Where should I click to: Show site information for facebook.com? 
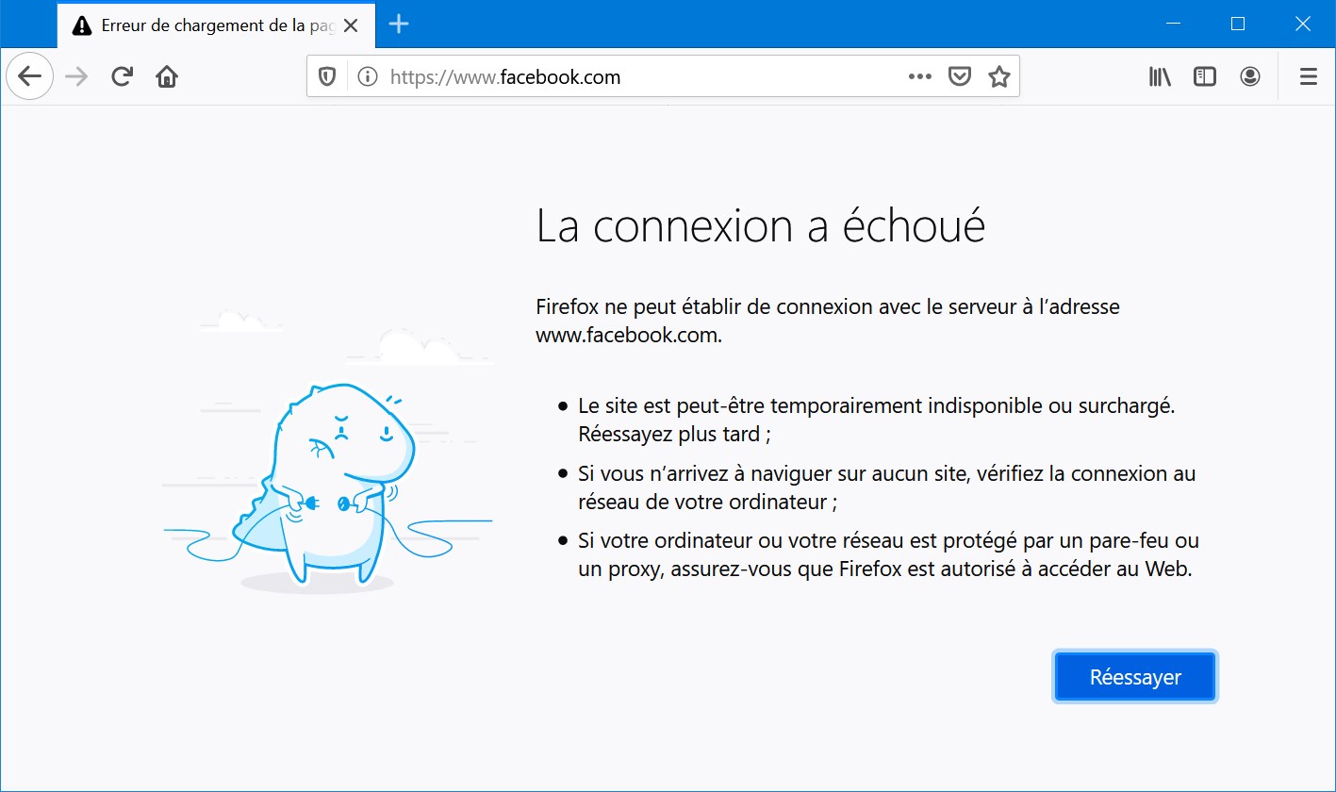[368, 77]
